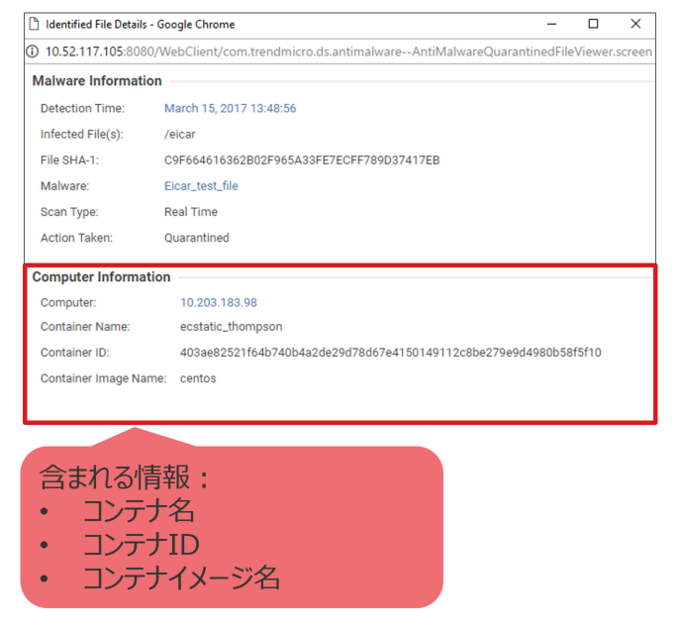Maximize the Identified File Details window
680x629 pixels.
click(x=593, y=24)
